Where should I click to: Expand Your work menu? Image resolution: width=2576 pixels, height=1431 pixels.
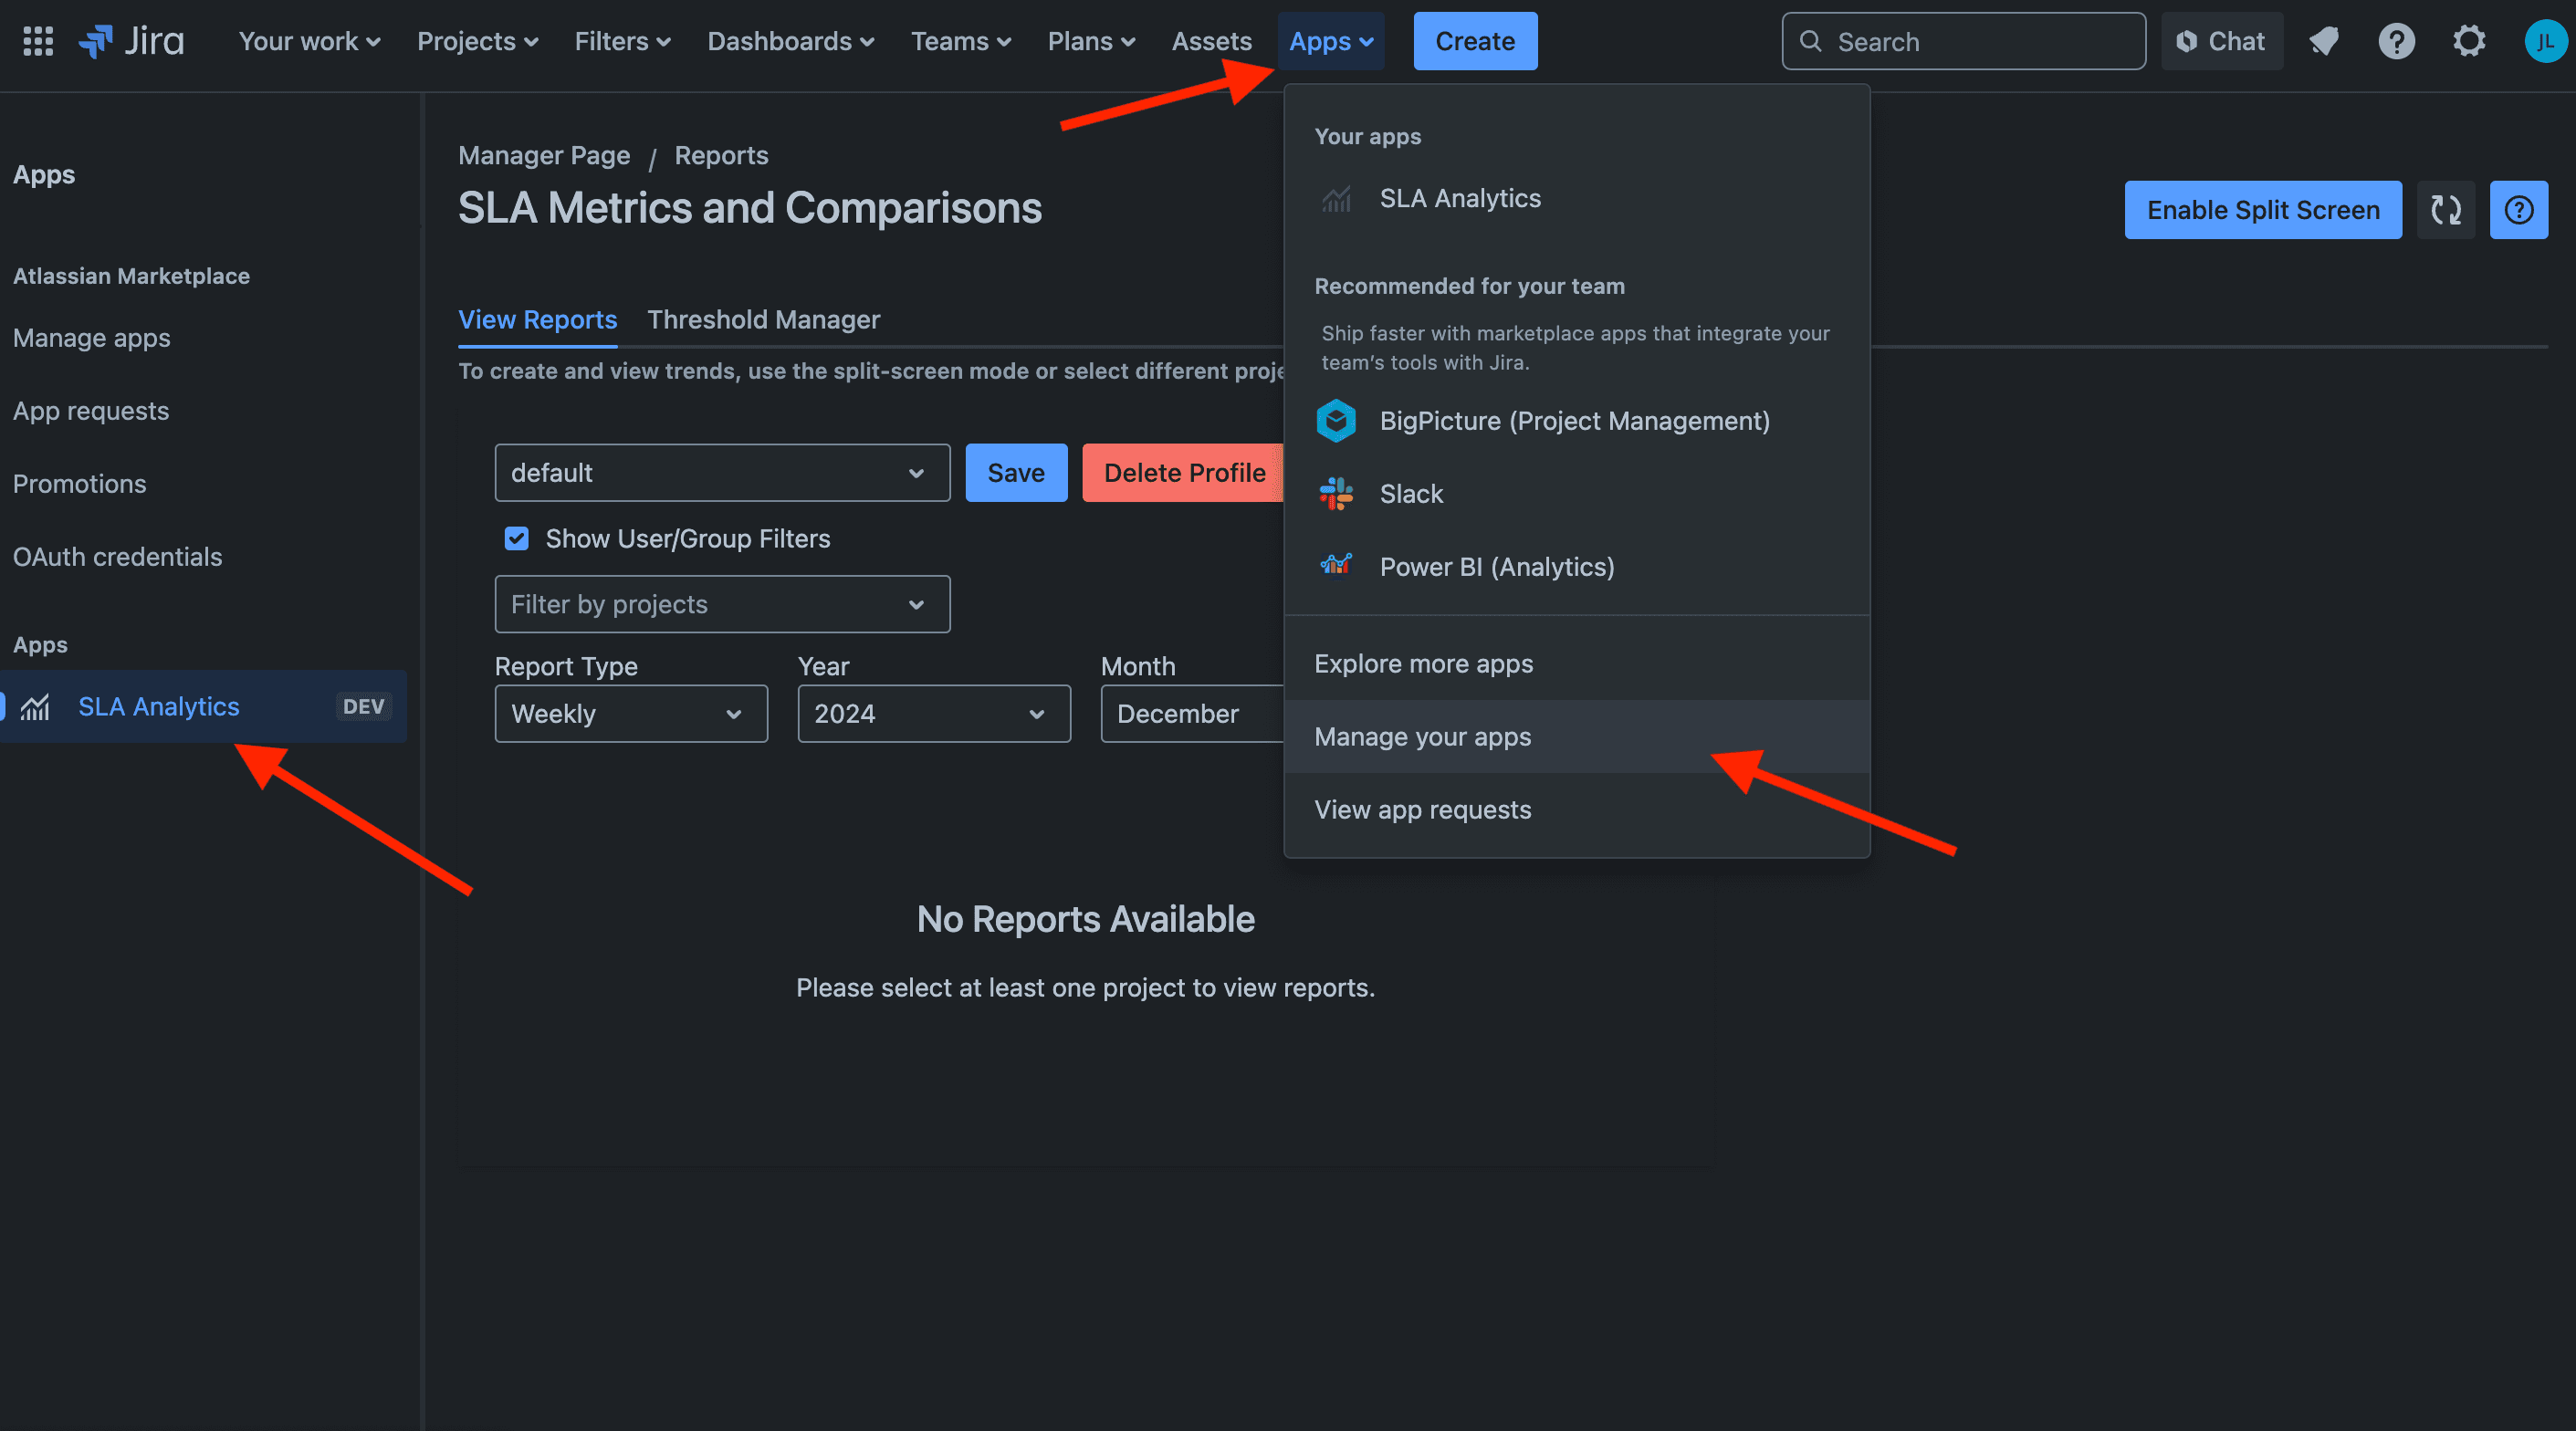point(309,41)
